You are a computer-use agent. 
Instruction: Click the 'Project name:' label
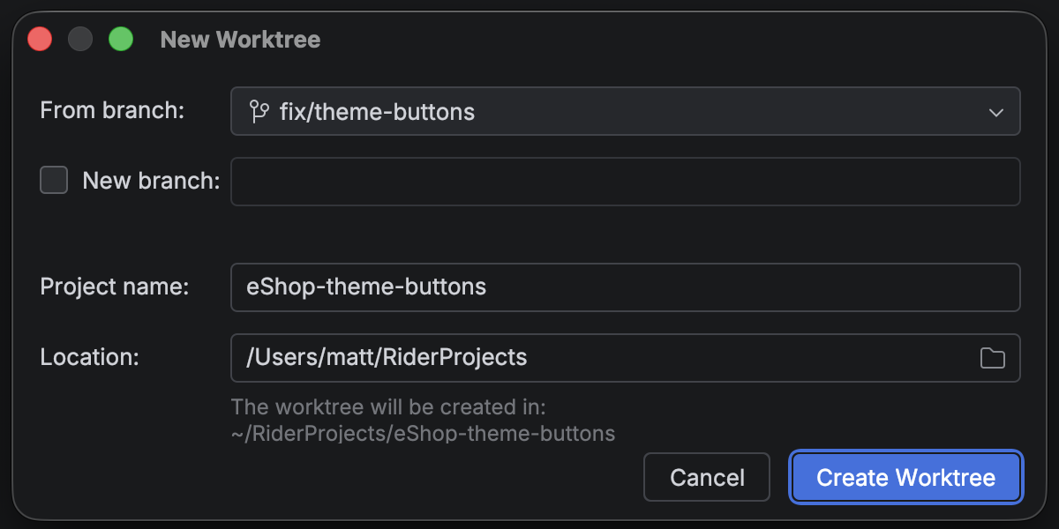pos(115,287)
